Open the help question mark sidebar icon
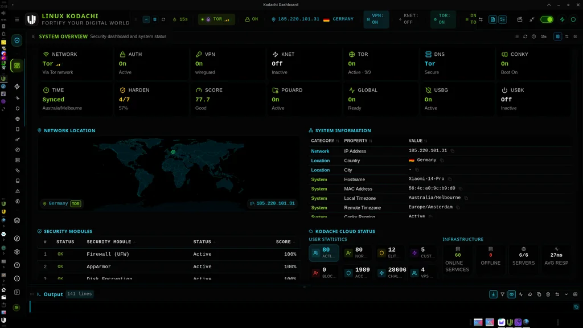The image size is (583, 328). pos(17,265)
